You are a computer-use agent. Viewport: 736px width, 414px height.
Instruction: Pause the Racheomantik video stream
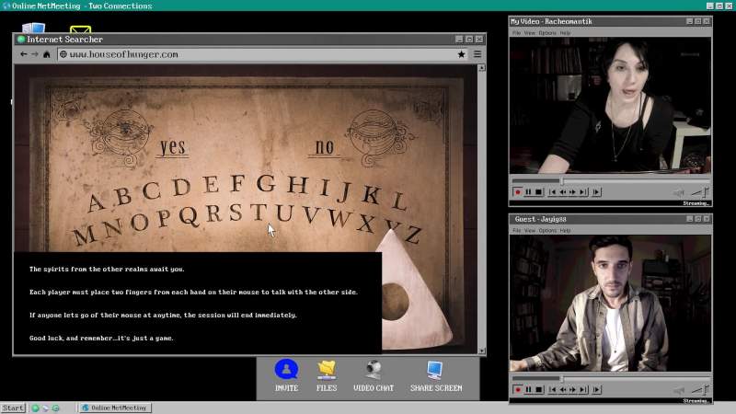[528, 192]
